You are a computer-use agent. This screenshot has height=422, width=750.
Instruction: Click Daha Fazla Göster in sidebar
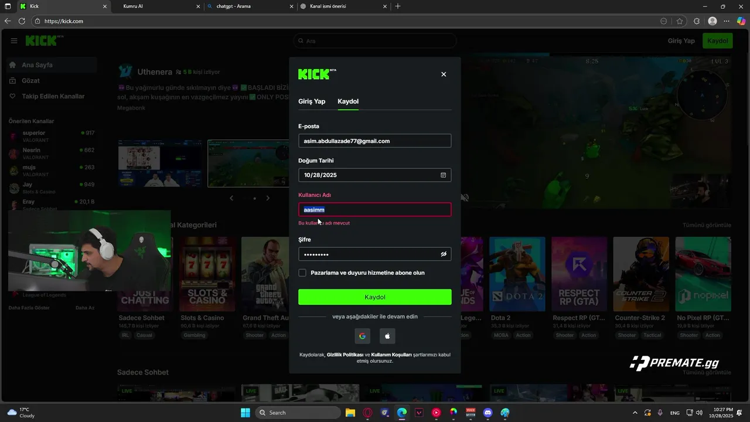[29, 308]
